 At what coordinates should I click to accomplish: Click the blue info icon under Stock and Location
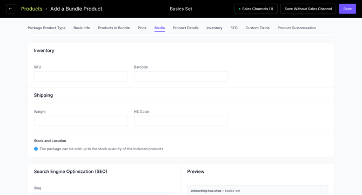tap(36, 149)
